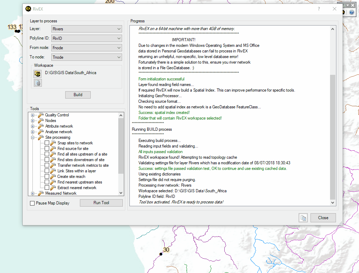The width and height of the screenshot is (359, 273).
Task: Click the Close button at bottom right
Action: (x=323, y=218)
